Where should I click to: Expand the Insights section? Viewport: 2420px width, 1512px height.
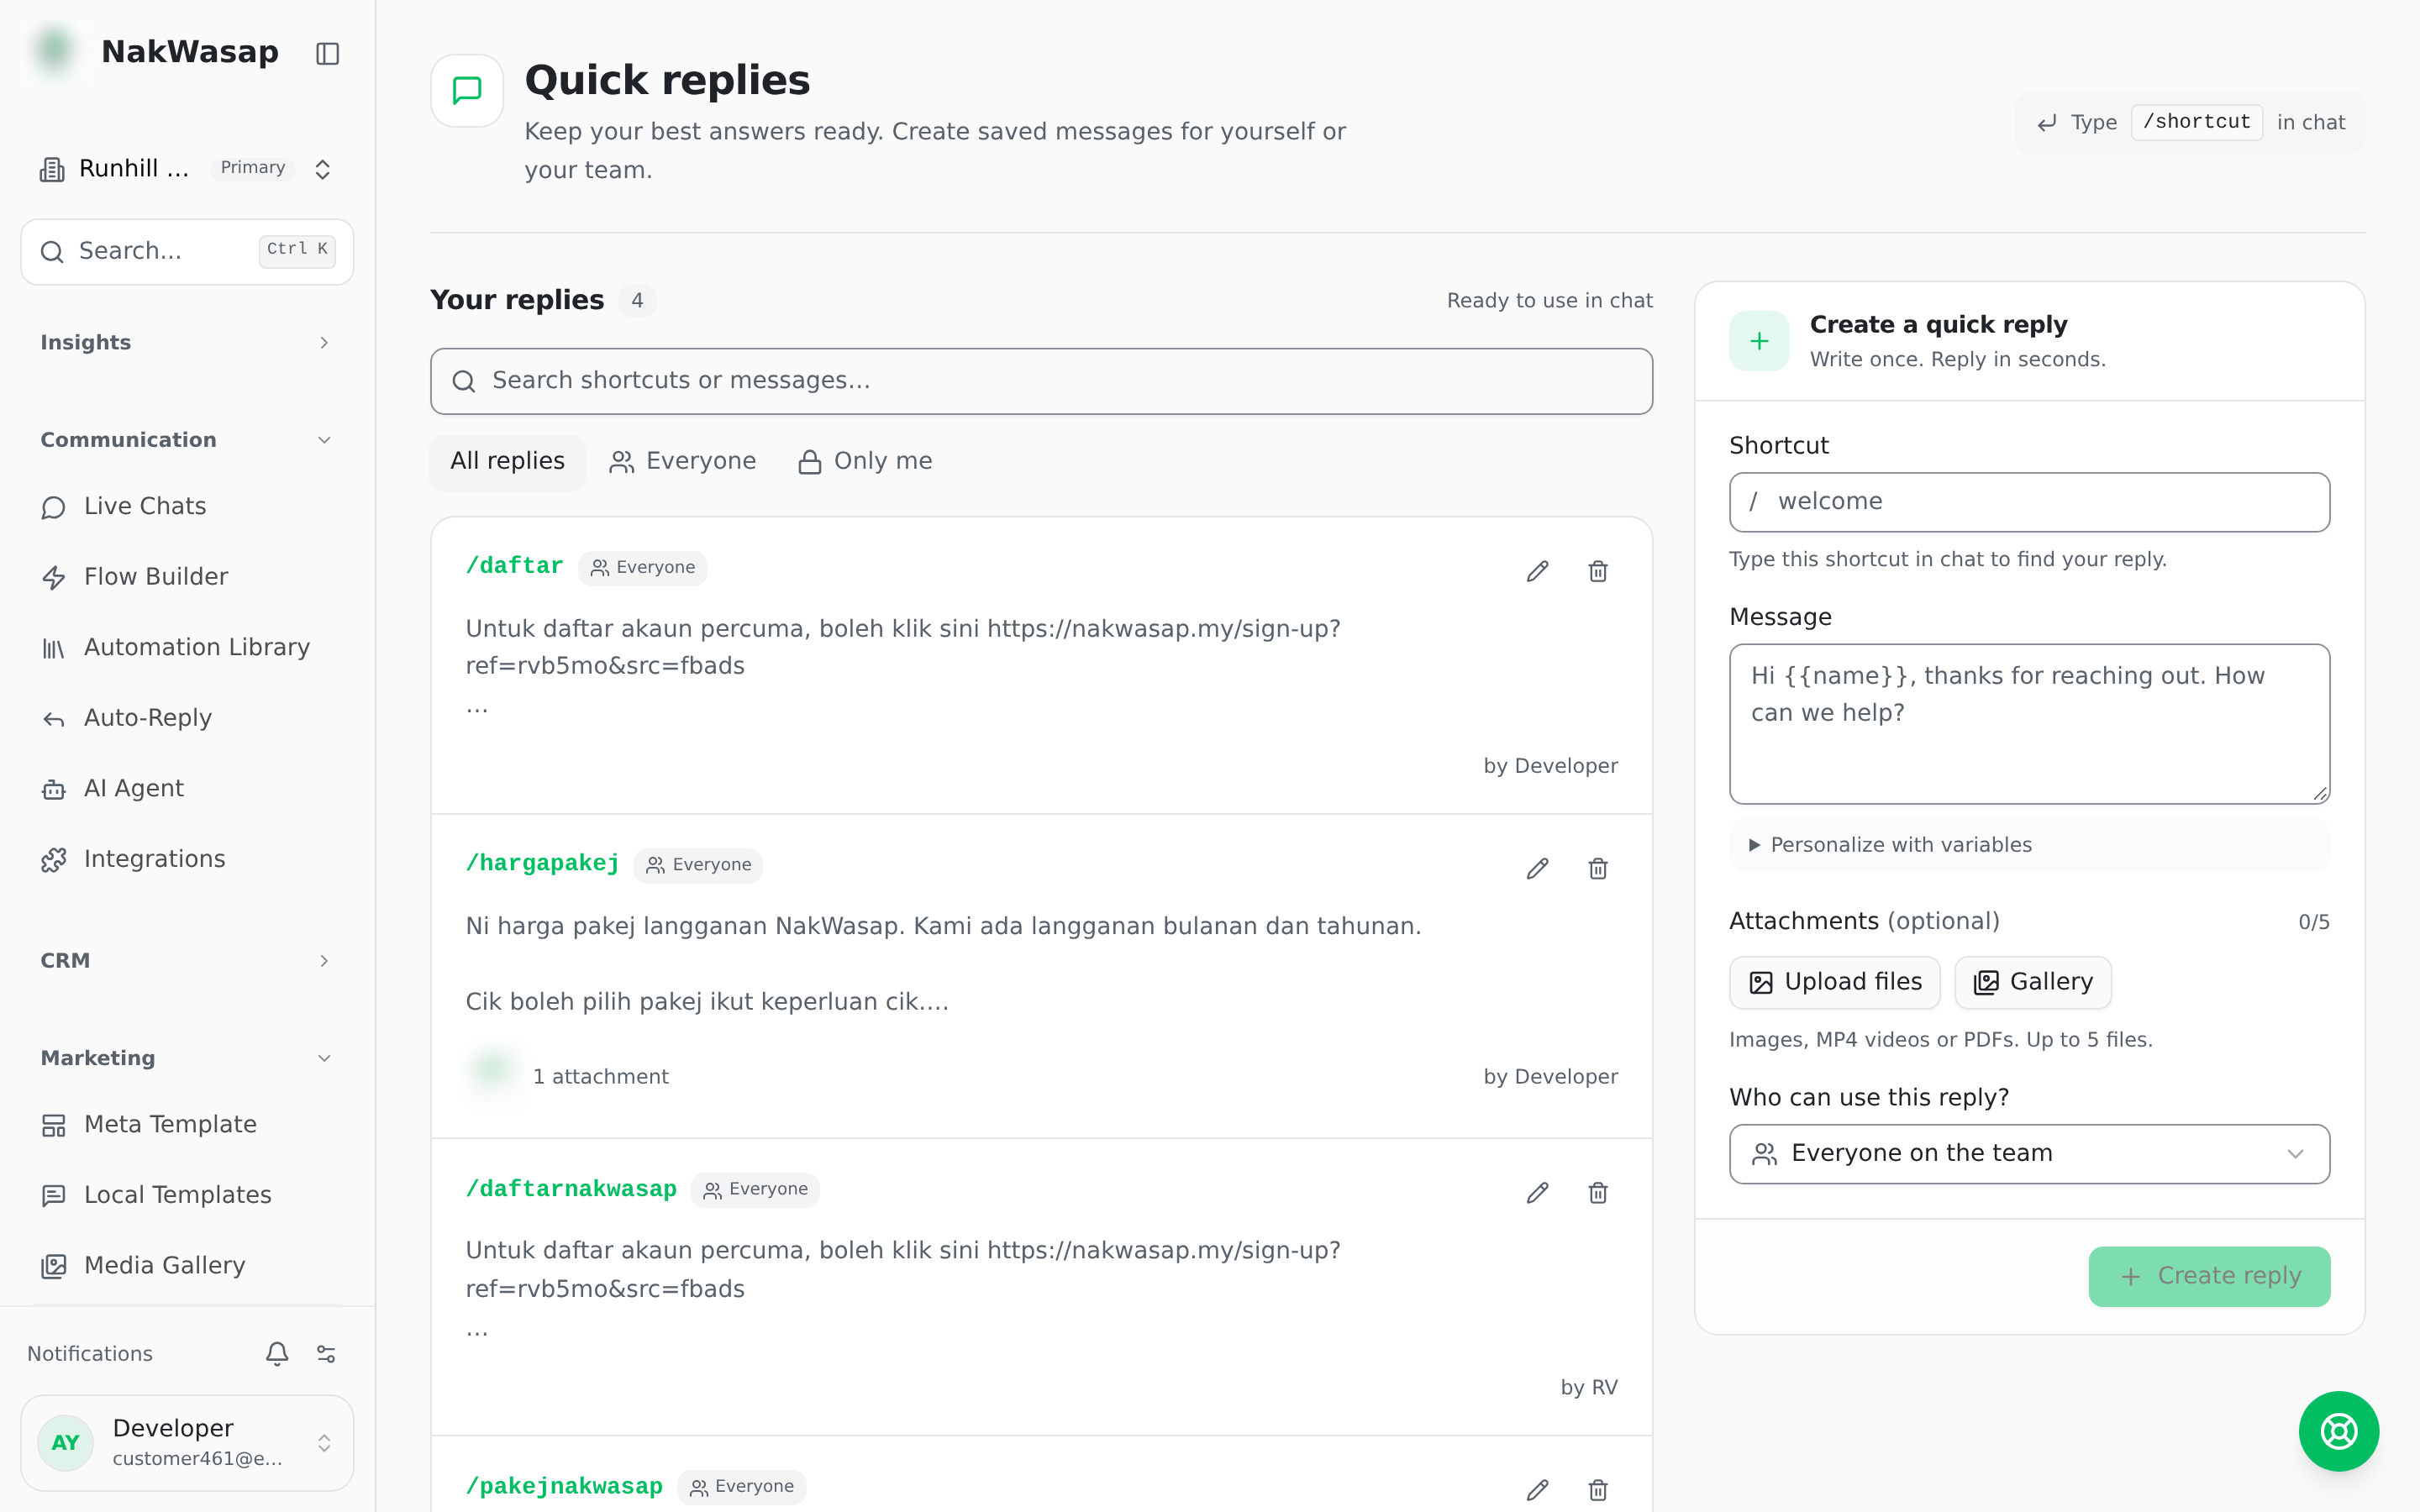(186, 343)
